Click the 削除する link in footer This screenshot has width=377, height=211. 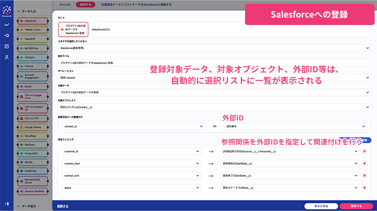63,206
